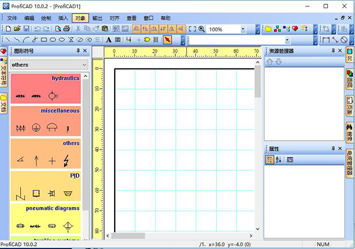Screen dimensions: 355x249
Task: Select the straight line drawing tool
Action: click(x=8, y=40)
